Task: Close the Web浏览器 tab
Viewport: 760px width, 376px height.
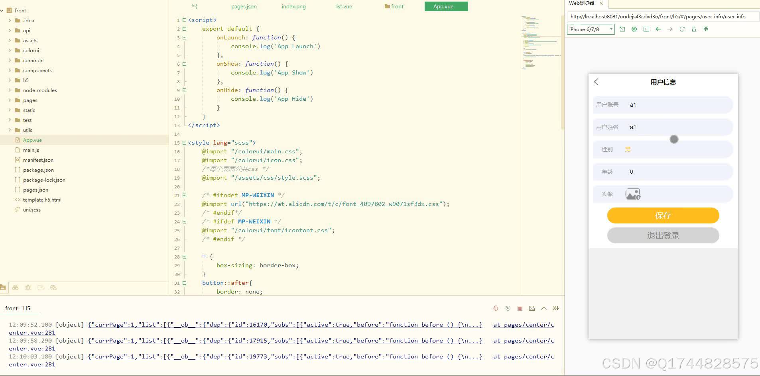Action: tap(601, 3)
